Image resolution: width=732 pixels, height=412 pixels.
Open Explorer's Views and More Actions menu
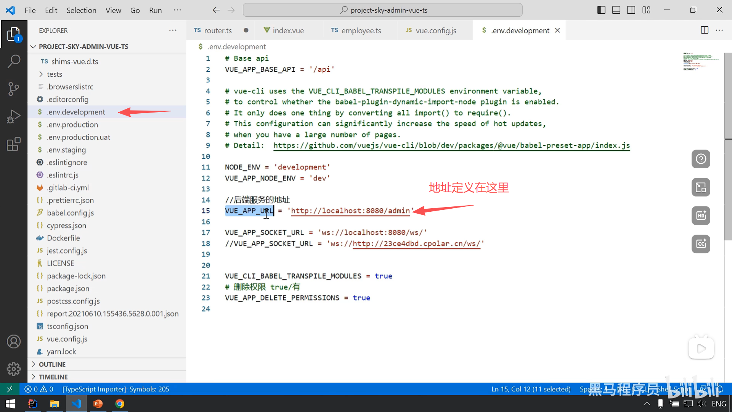173,30
